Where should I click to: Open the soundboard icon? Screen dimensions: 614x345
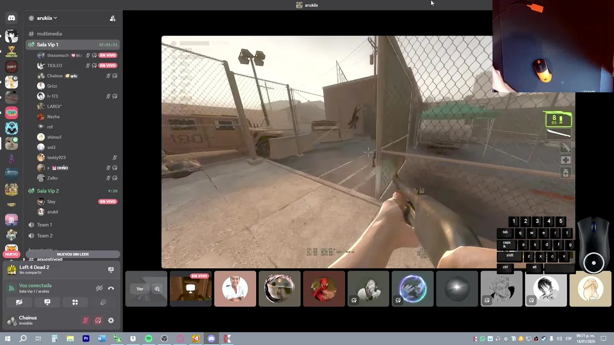(x=103, y=302)
